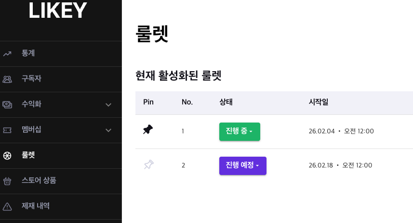Image resolution: width=413 pixels, height=223 pixels.
Task: Click the sanctions warning triangle icon
Action: tap(7, 207)
